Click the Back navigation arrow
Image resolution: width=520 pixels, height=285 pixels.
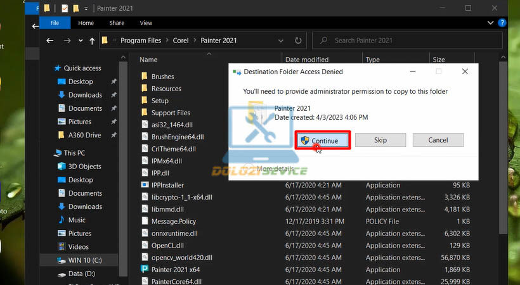click(50, 41)
